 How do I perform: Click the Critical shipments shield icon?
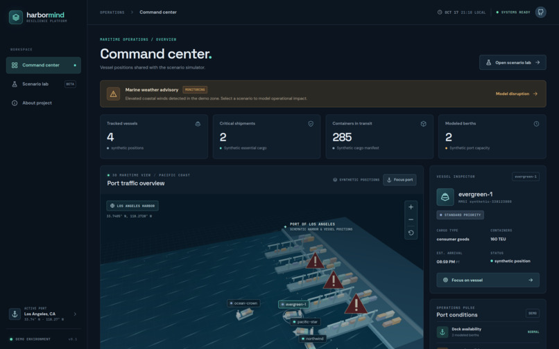[311, 123]
